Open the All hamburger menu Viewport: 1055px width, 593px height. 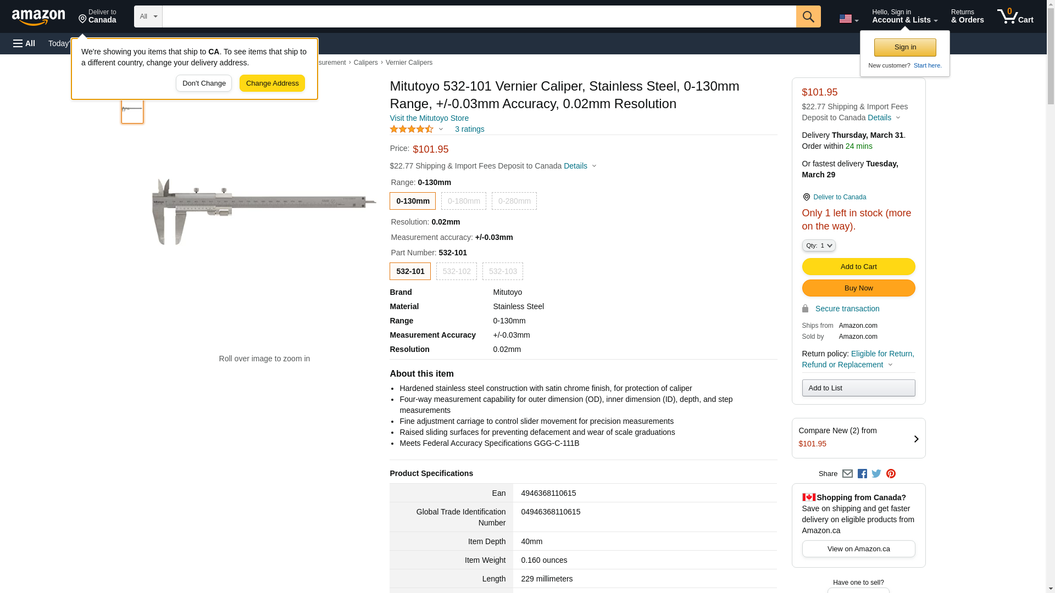pos(24,43)
